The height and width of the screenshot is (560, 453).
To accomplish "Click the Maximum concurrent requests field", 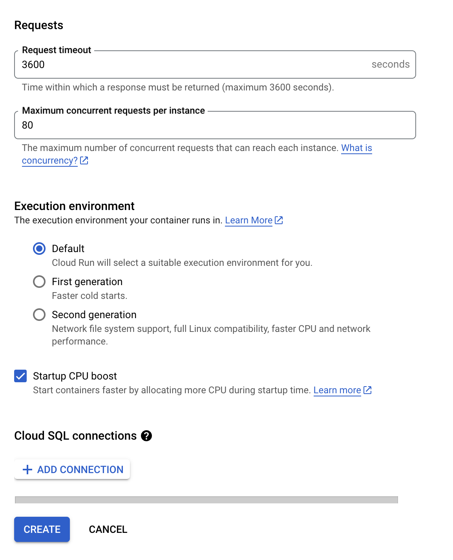I will coord(157,125).
